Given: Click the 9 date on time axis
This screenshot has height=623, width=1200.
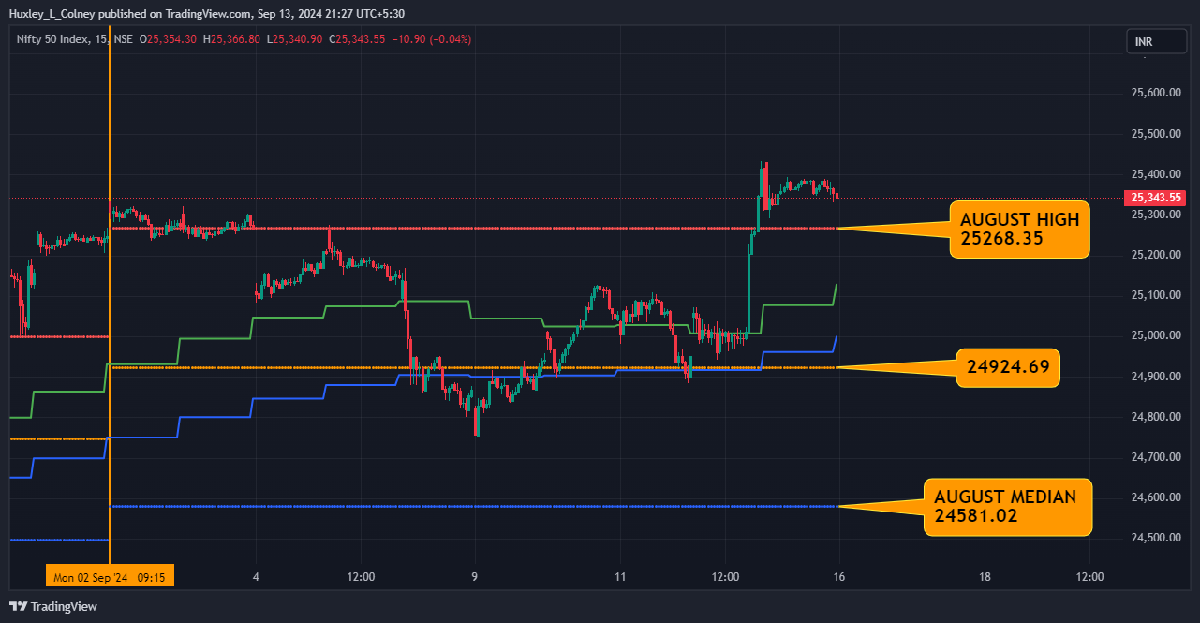Looking at the screenshot, I should [x=475, y=576].
